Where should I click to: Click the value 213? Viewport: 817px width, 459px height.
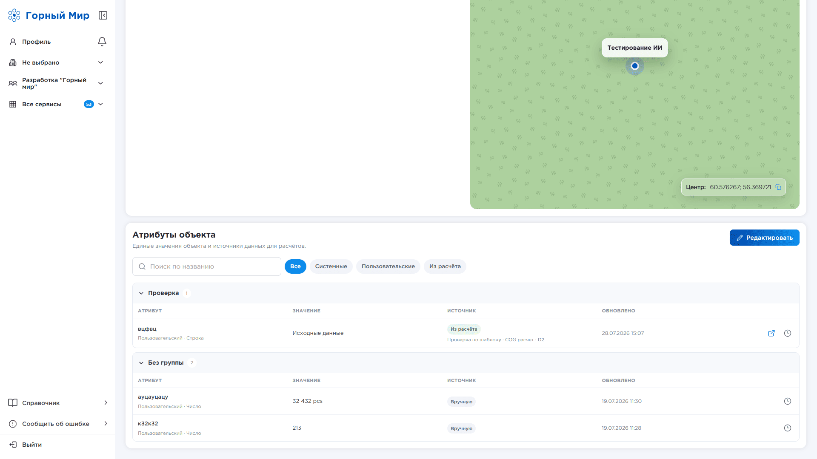(297, 428)
